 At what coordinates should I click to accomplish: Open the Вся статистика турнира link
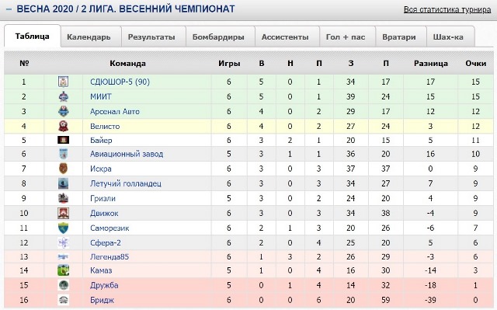447,9
